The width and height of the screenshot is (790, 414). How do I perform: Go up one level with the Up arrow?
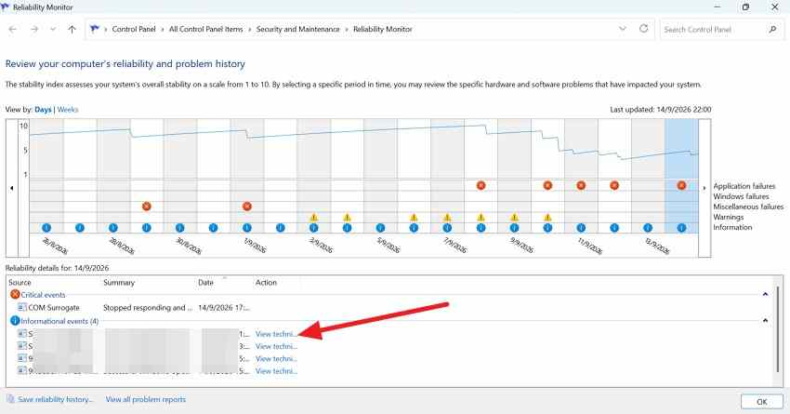click(x=72, y=29)
